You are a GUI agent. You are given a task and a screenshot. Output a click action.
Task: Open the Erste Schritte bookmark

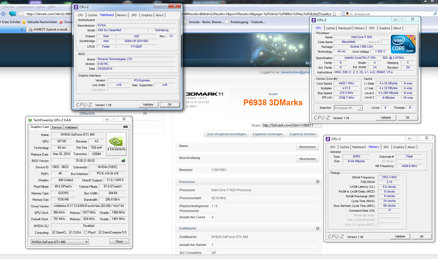(x=11, y=22)
